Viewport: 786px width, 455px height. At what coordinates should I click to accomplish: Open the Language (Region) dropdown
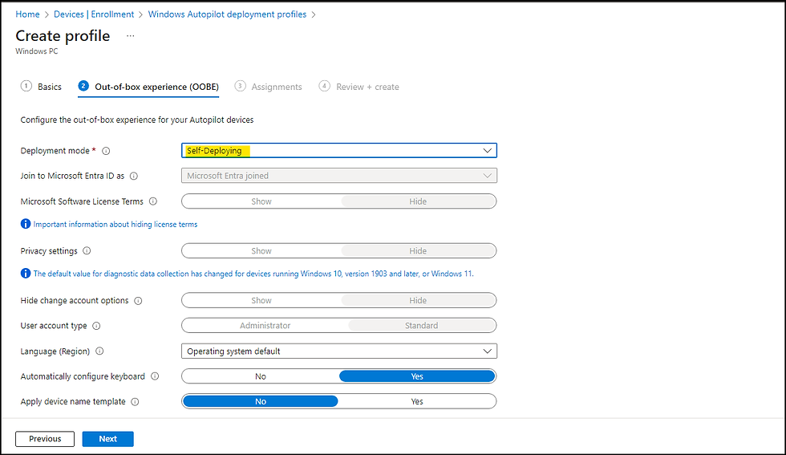(338, 351)
